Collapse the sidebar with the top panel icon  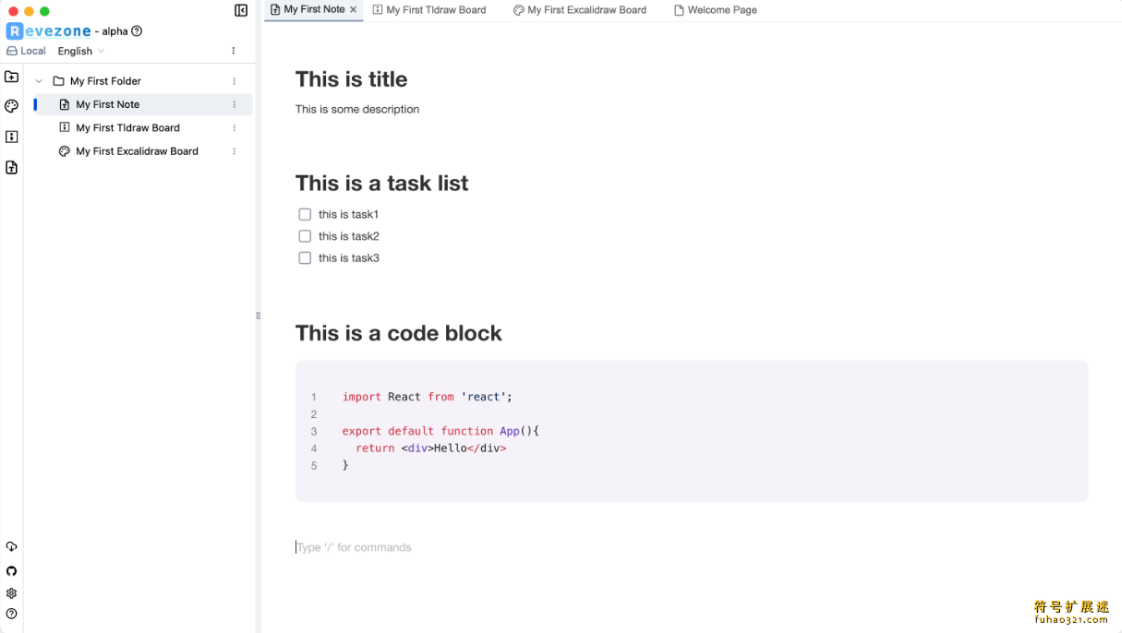point(241,11)
